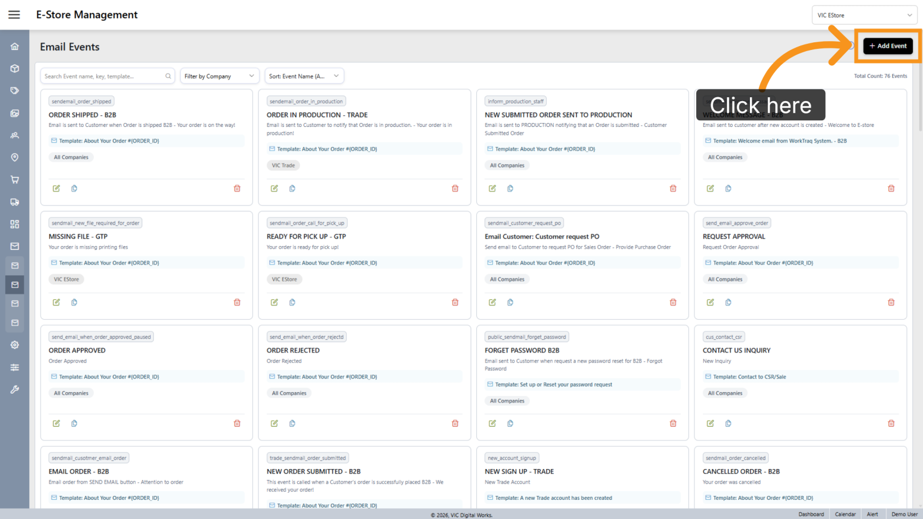
Task: Click All Companies chip on ORDER APPROVED card
Action: point(71,393)
